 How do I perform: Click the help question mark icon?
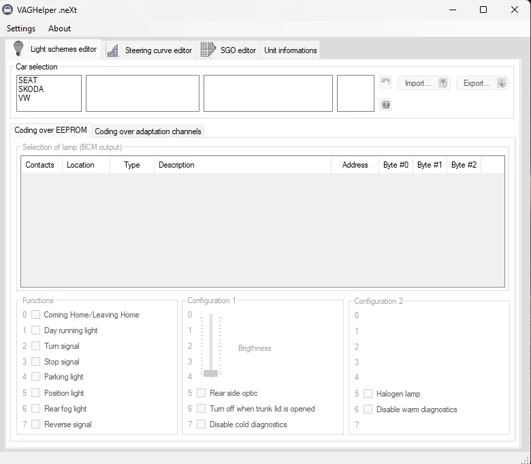tap(386, 105)
